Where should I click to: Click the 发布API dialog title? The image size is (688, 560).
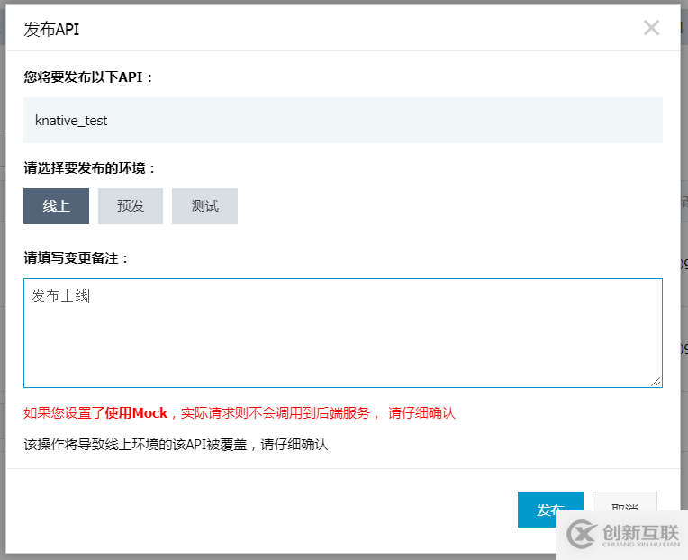click(51, 30)
